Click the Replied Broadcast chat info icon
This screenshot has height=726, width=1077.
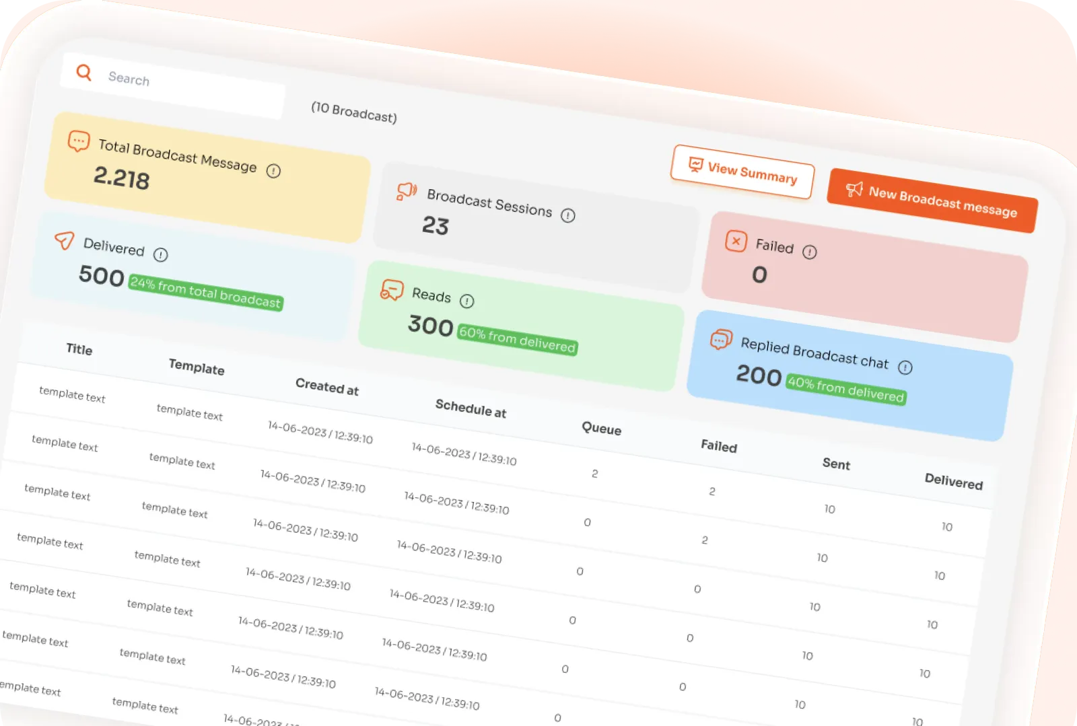coord(905,367)
